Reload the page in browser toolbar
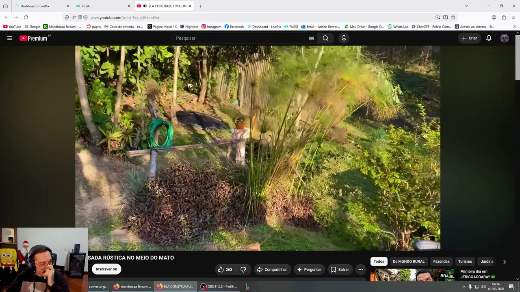This screenshot has width=520, height=292. (x=26, y=17)
